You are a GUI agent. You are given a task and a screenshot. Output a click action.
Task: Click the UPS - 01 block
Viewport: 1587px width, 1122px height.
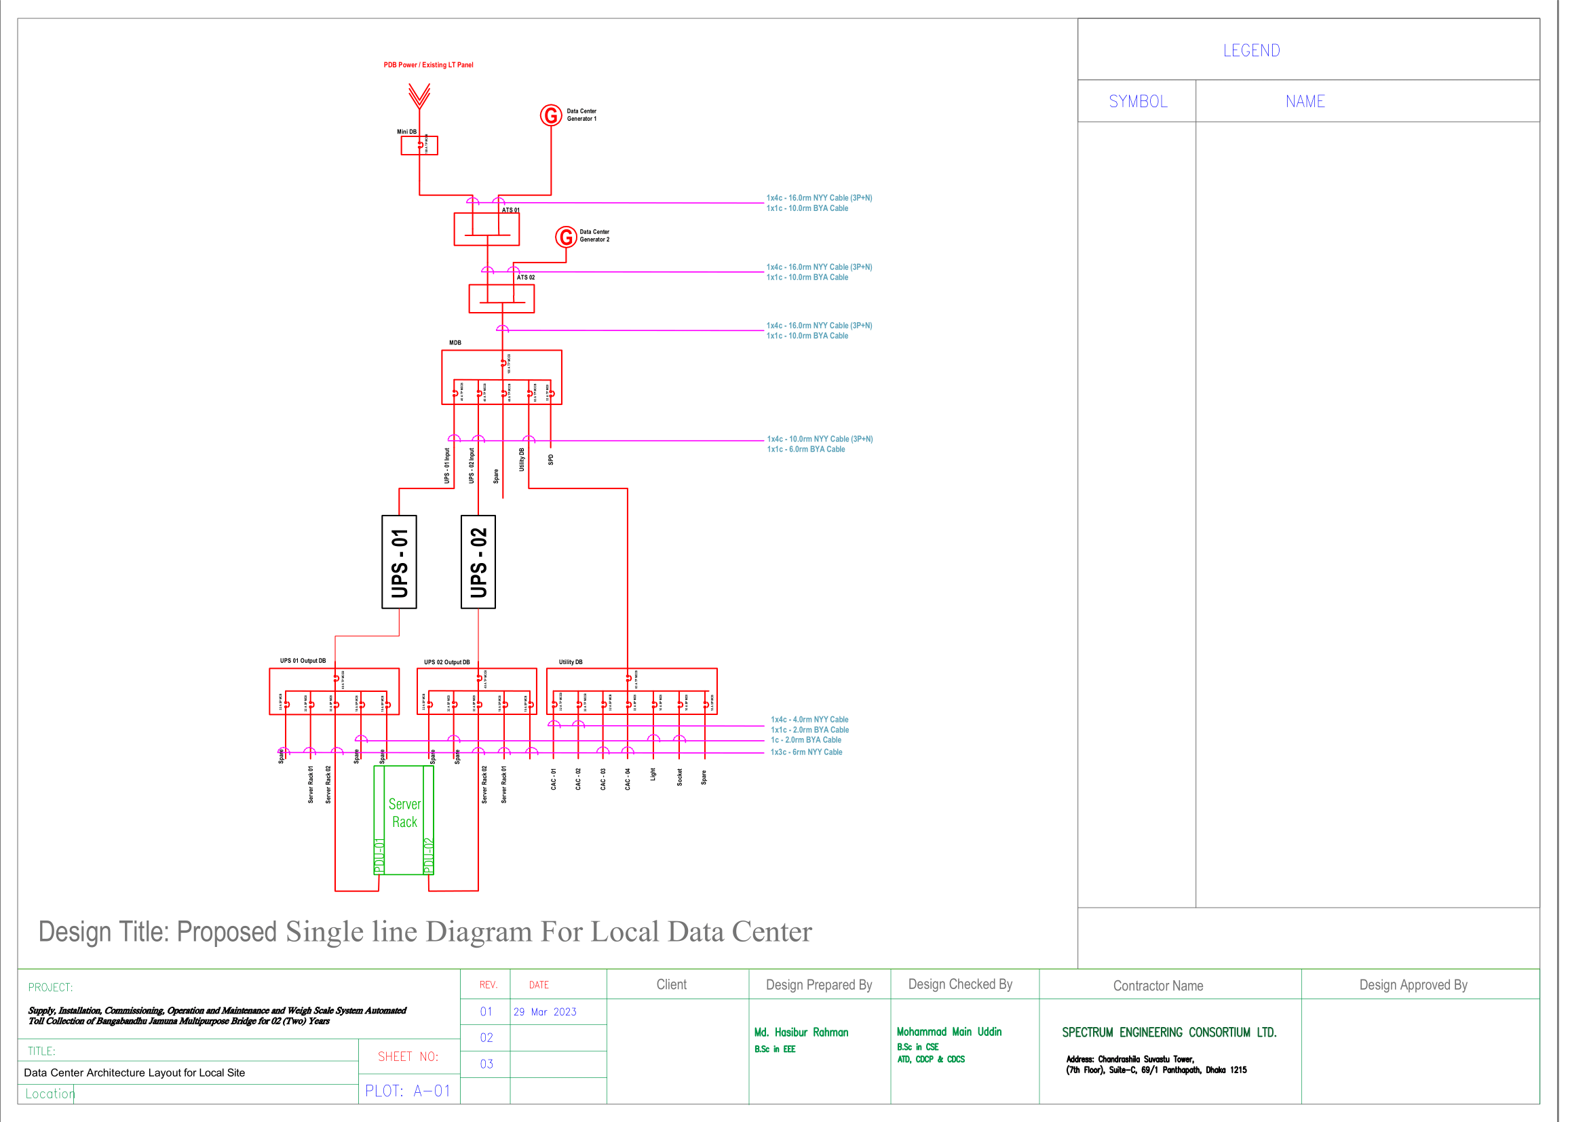click(400, 562)
